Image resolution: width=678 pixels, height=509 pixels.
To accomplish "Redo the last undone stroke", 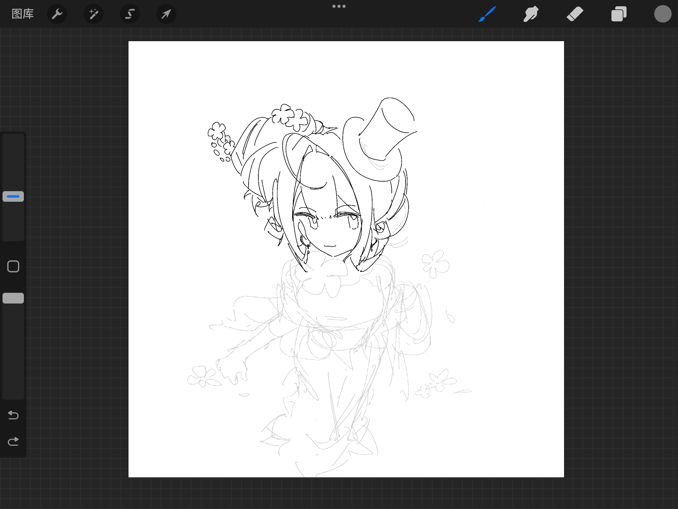I will click(x=13, y=441).
